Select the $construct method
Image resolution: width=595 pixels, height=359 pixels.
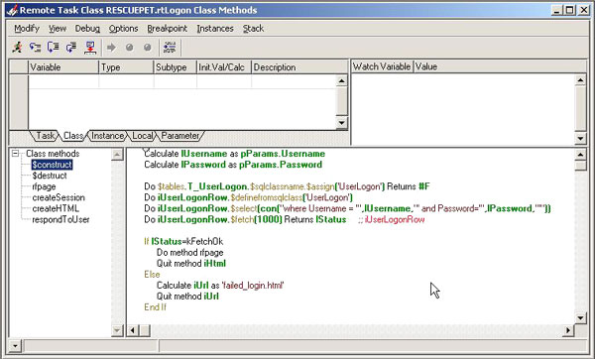click(x=52, y=165)
